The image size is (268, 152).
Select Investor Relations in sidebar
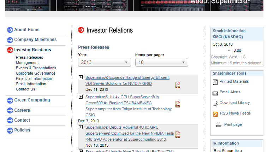[x=32, y=50]
